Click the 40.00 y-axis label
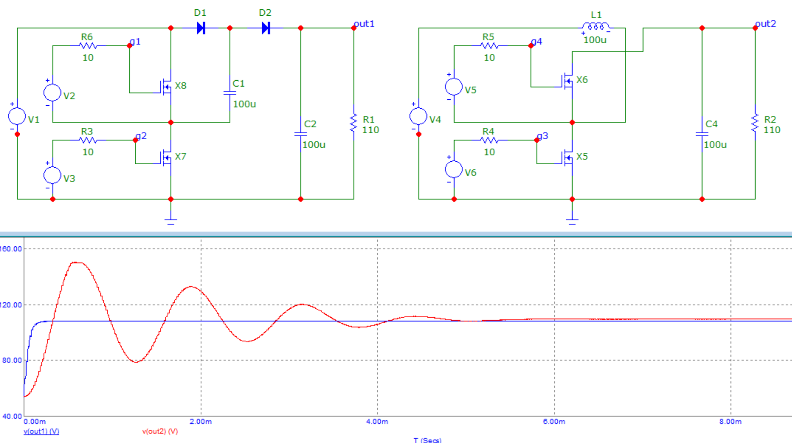792x443 pixels. (12, 416)
